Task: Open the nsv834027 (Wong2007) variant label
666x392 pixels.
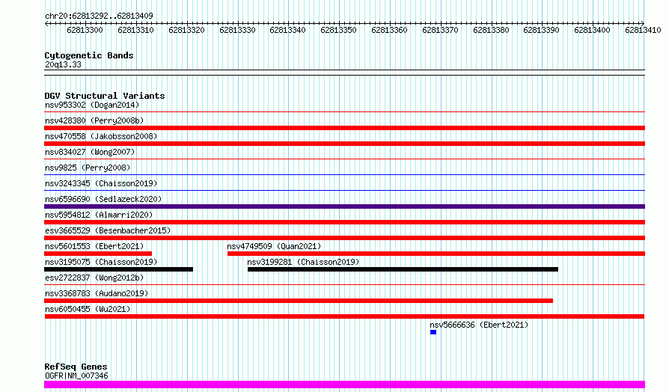Action: [x=90, y=152]
